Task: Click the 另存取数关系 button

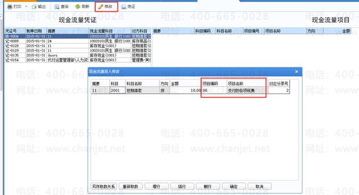Action: (103, 186)
